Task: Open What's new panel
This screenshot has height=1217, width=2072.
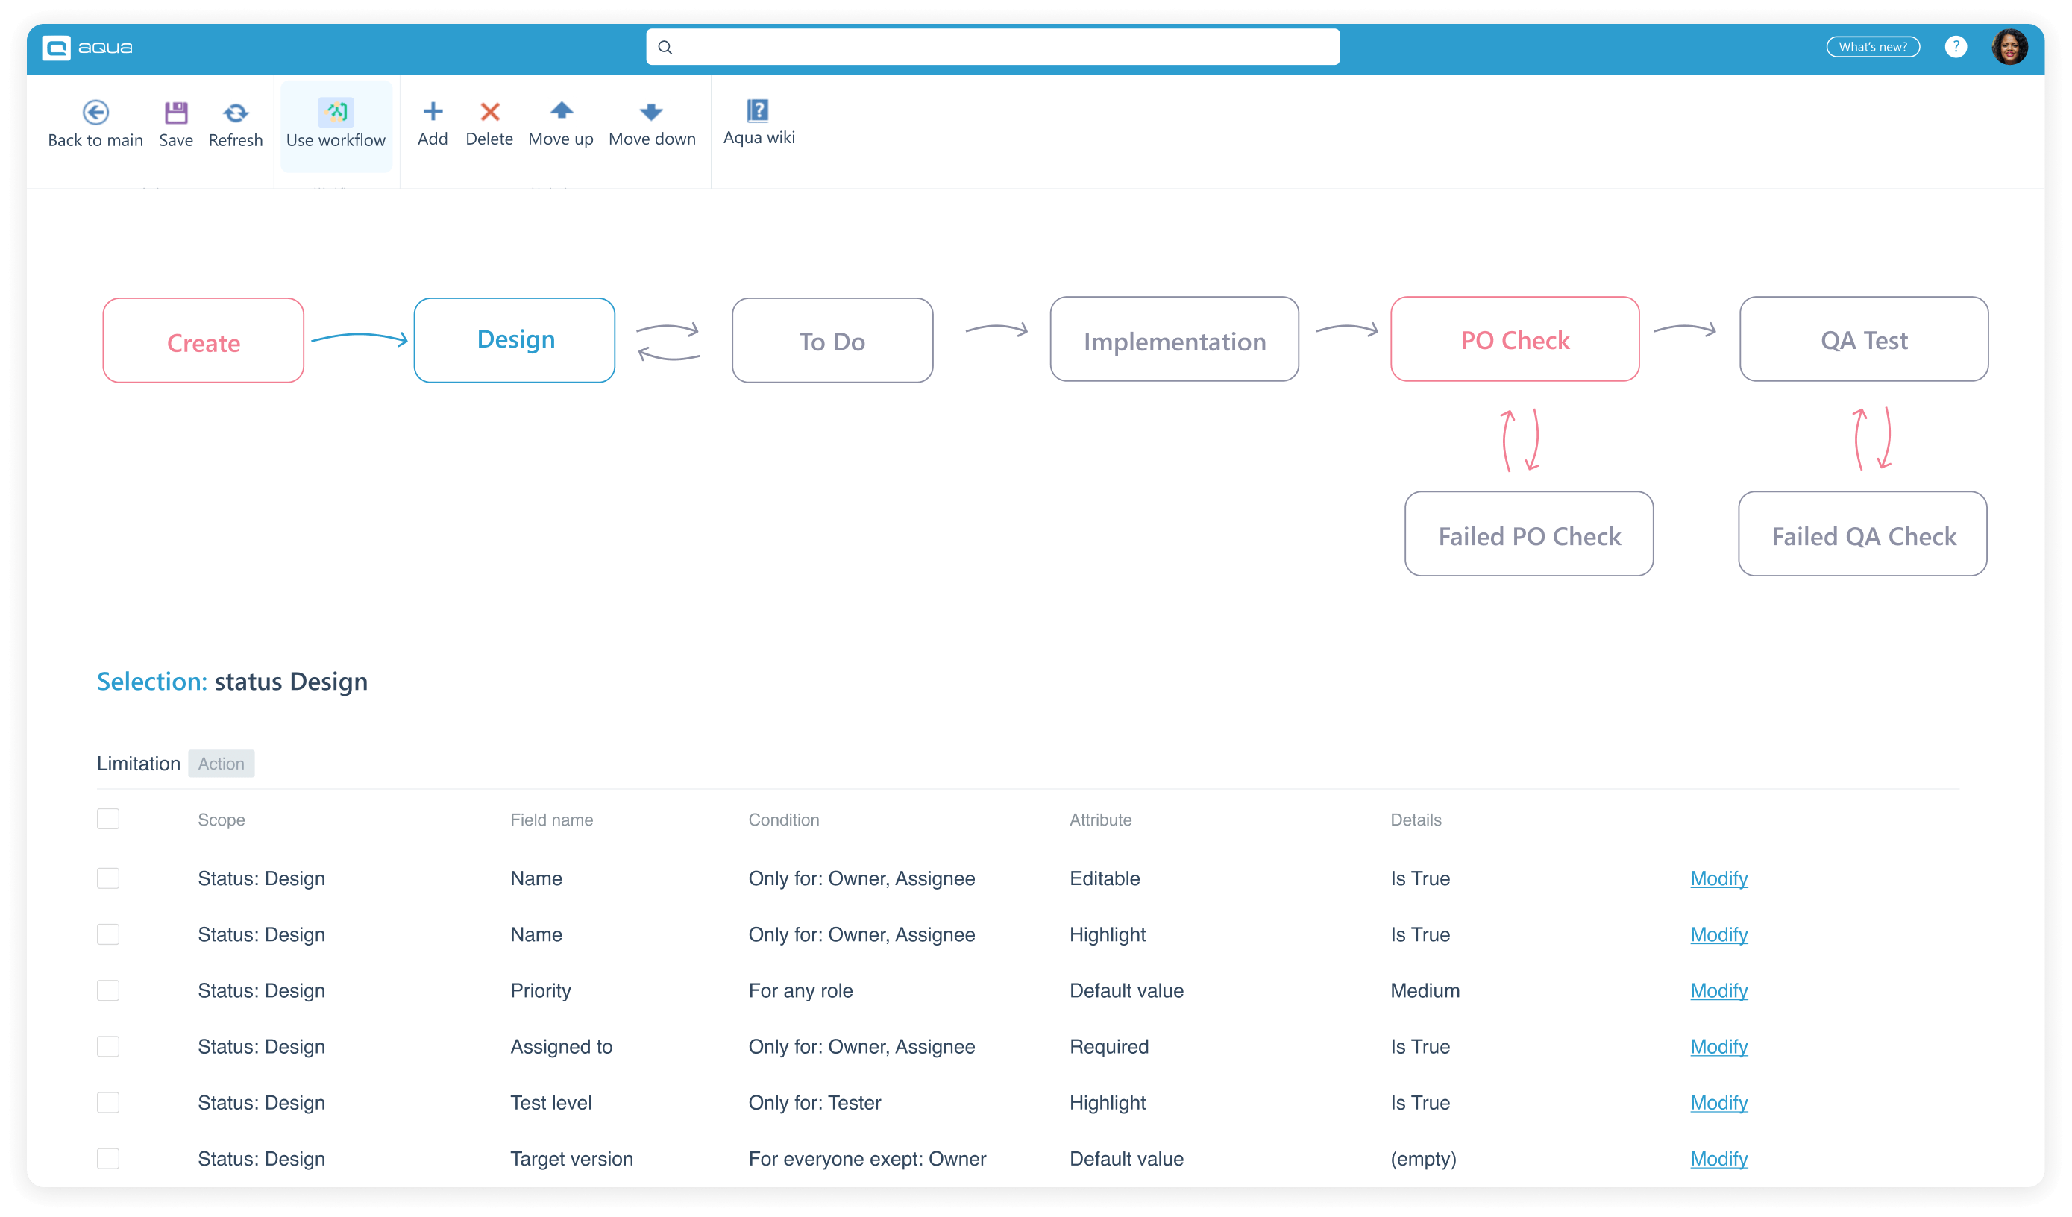Action: [x=1873, y=47]
